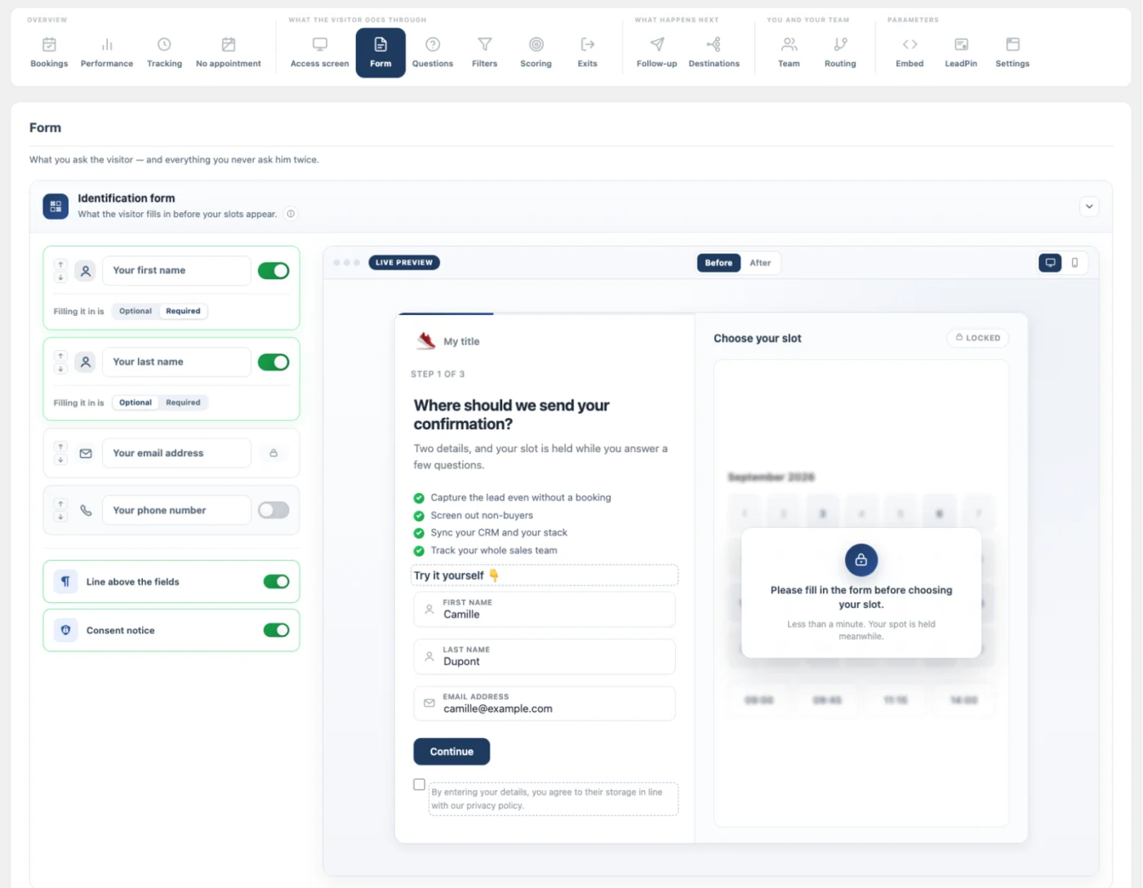Tick the privacy policy consent checkbox

pyautogui.click(x=419, y=784)
